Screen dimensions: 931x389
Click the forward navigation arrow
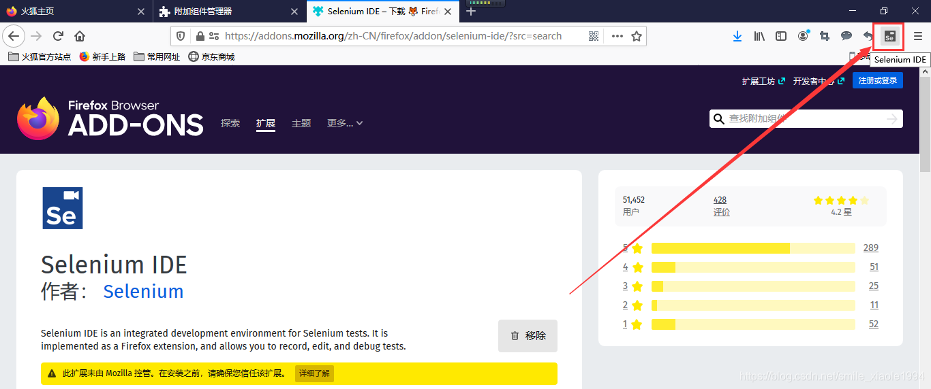36,37
